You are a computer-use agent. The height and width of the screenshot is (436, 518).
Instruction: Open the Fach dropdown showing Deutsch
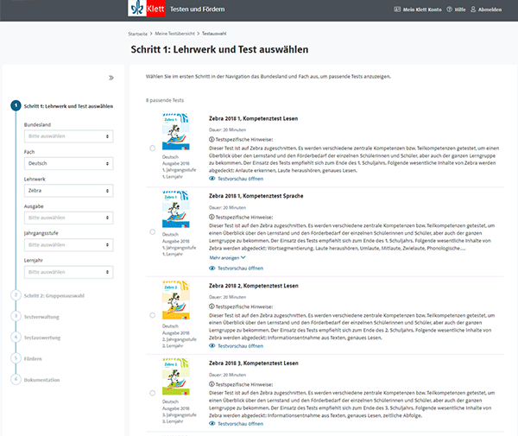point(69,163)
